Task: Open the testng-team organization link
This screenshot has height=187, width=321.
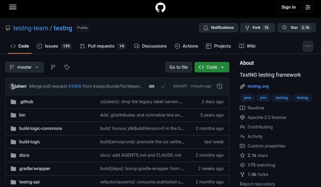Action: [x=30, y=28]
